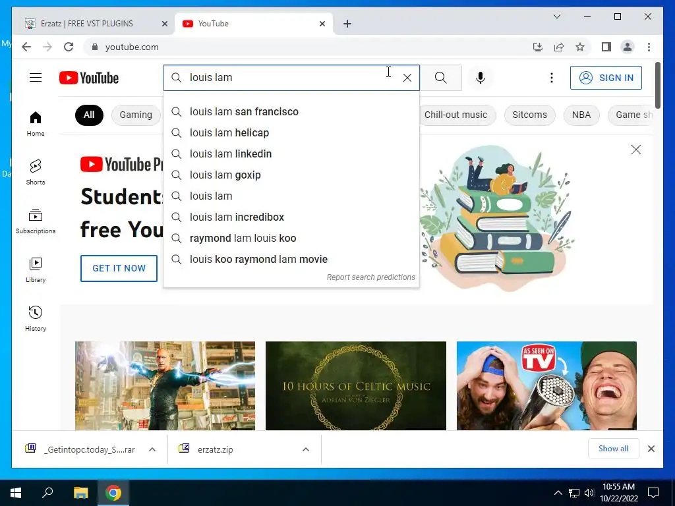Select the Sitcoms filter chip

pos(529,115)
